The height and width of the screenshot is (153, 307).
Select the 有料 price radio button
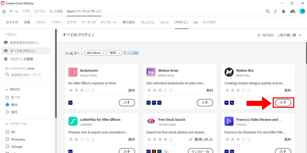pyautogui.click(x=7, y=112)
